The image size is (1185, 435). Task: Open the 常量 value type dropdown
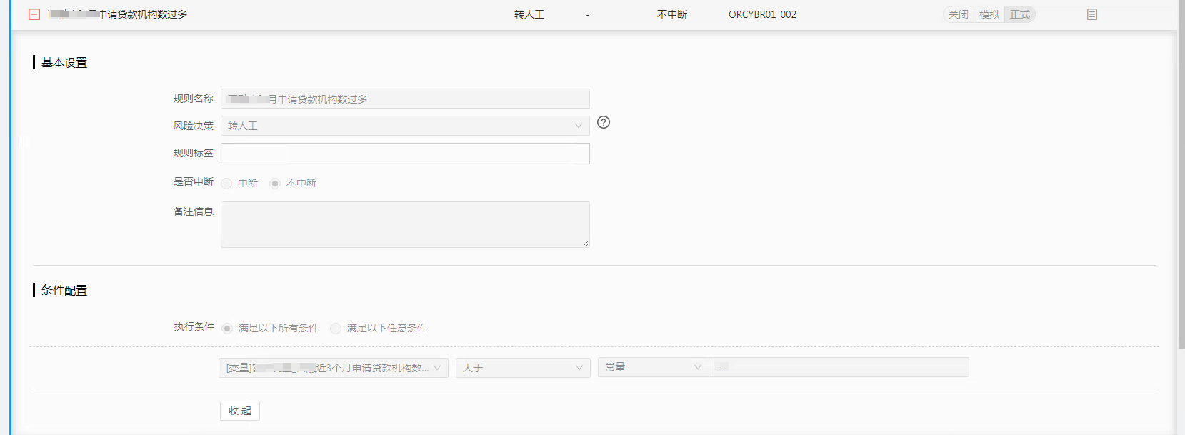tap(653, 367)
